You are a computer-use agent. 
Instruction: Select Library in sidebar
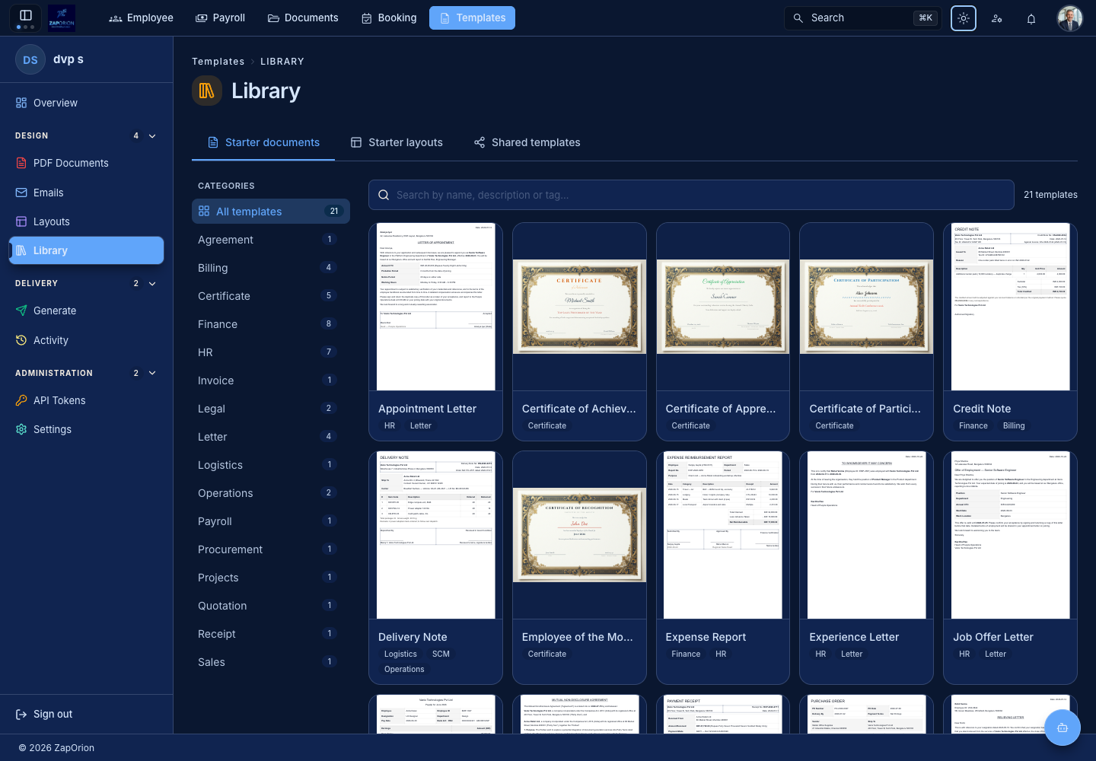point(86,250)
